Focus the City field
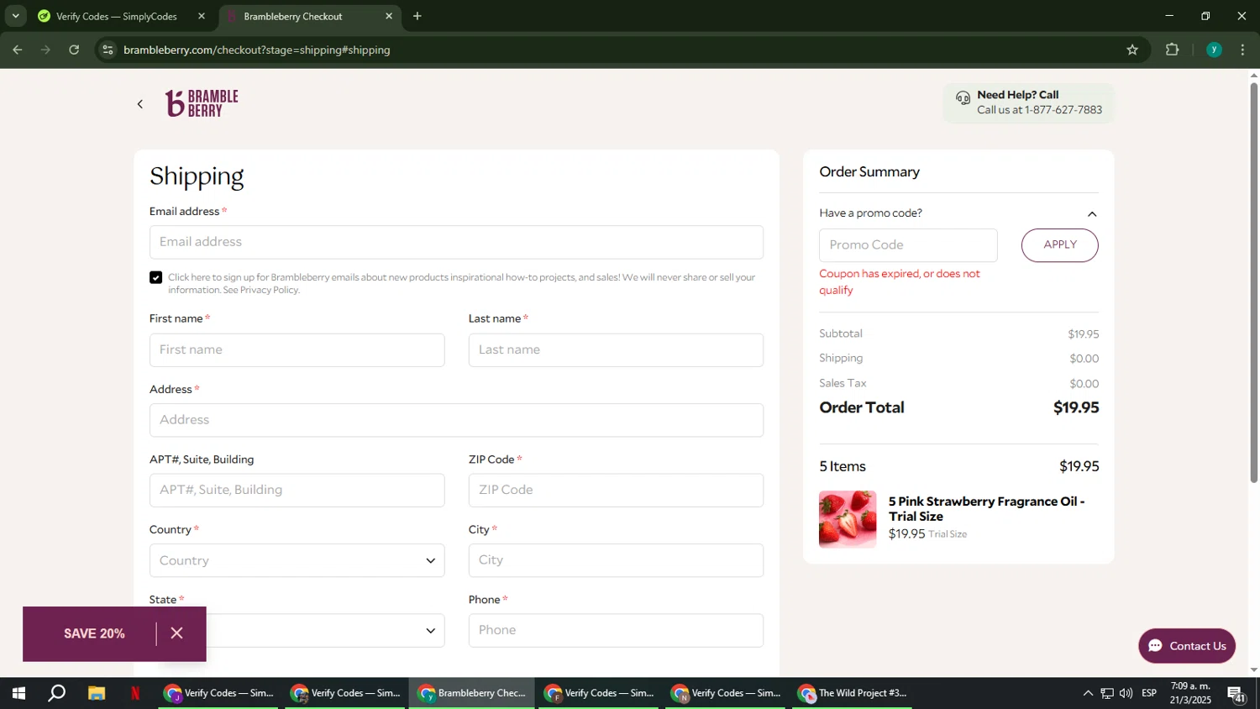The width and height of the screenshot is (1260, 709). pyautogui.click(x=616, y=560)
